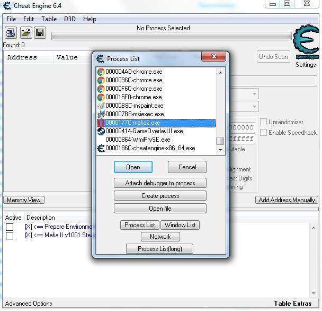322x311 pixels.
Task: Click the process list scrollbar thumb
Action: coord(220,141)
